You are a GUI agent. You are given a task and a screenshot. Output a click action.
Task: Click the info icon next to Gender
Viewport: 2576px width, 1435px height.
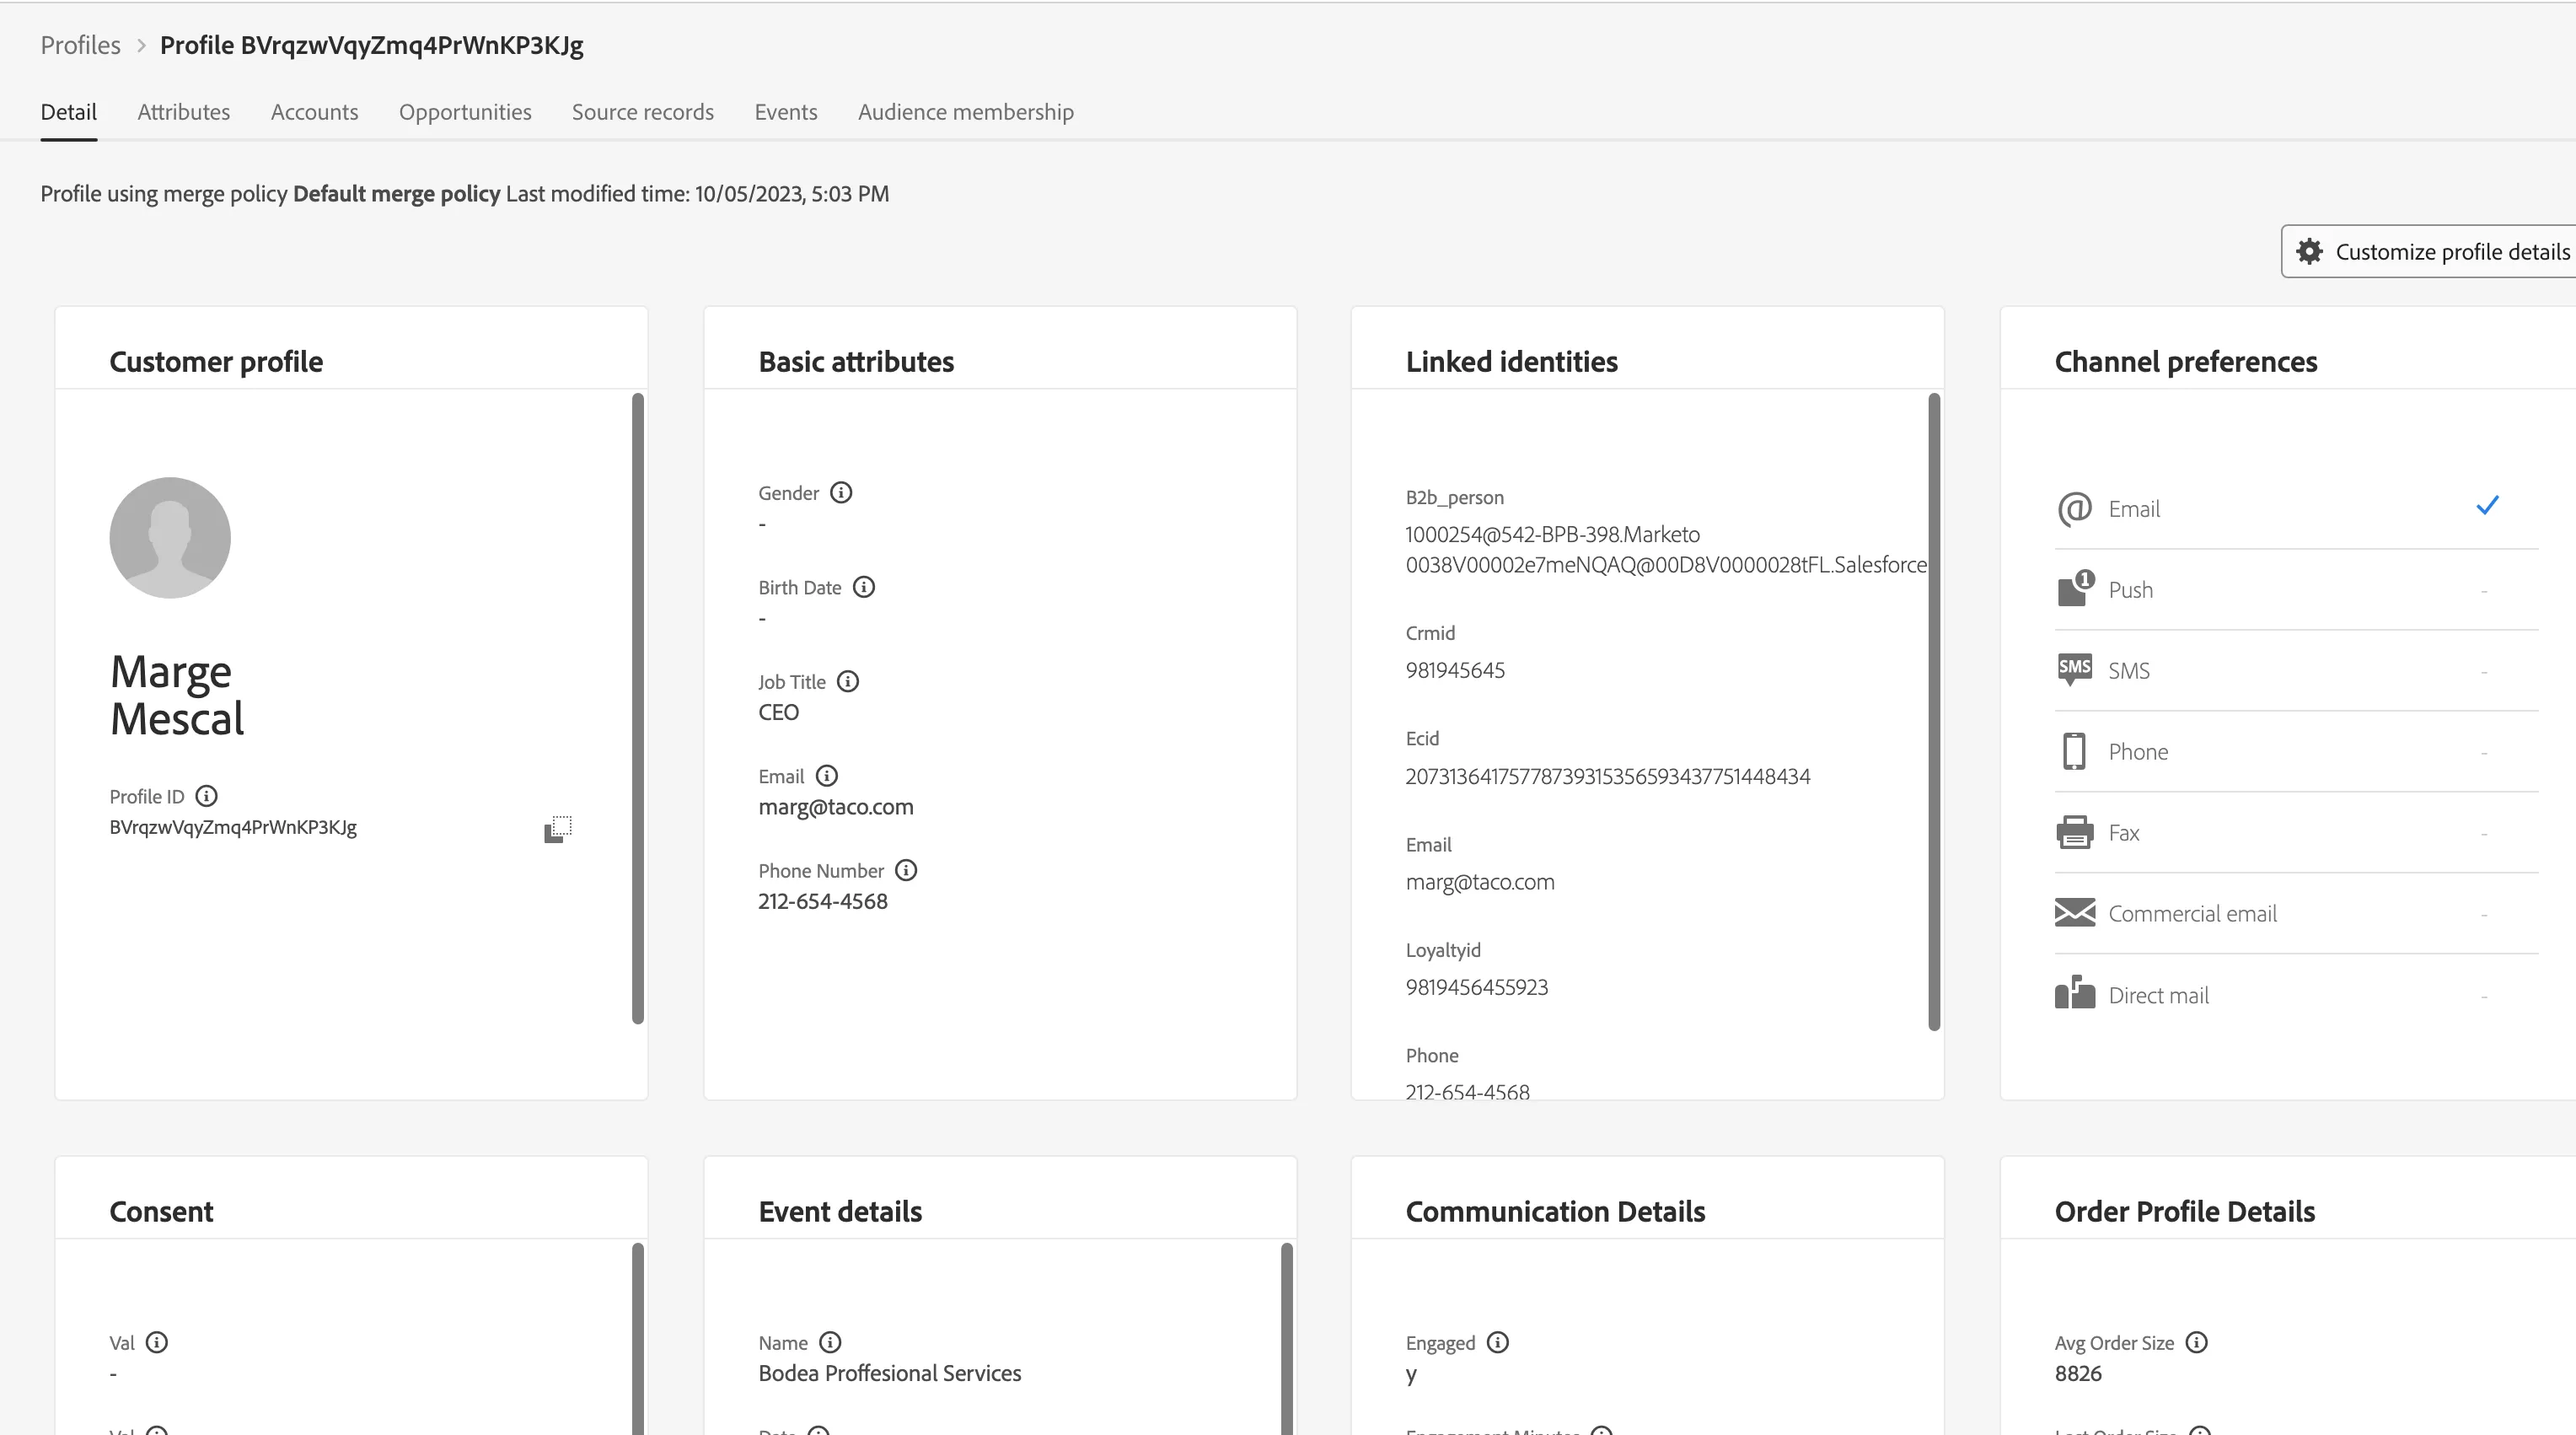[x=841, y=493]
